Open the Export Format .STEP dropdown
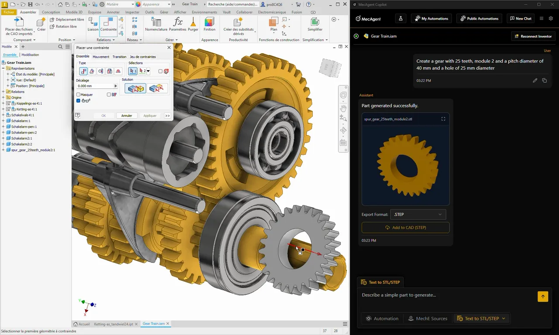Viewport: 559px width, 335px height. 418,214
